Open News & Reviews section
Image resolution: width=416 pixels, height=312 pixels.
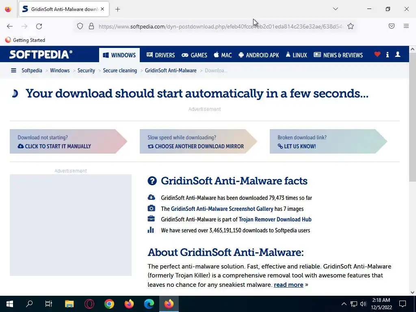tap(338, 55)
